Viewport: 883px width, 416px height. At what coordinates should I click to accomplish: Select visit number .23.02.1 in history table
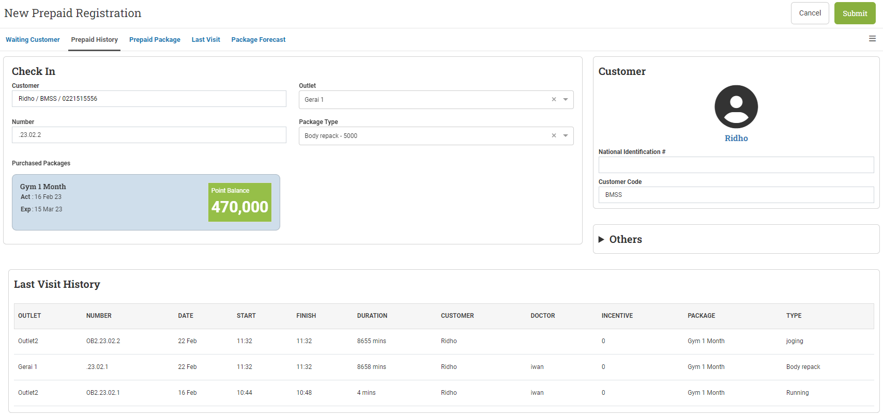(x=97, y=367)
